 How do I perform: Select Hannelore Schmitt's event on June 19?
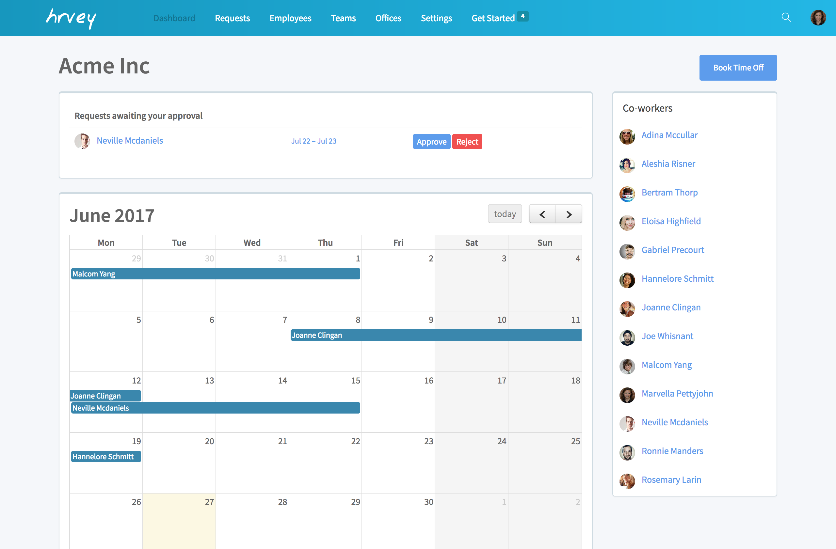[x=106, y=456]
